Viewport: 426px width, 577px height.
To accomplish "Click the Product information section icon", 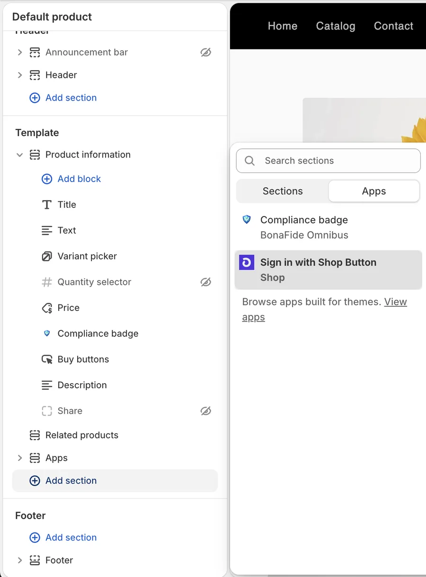I will (35, 155).
